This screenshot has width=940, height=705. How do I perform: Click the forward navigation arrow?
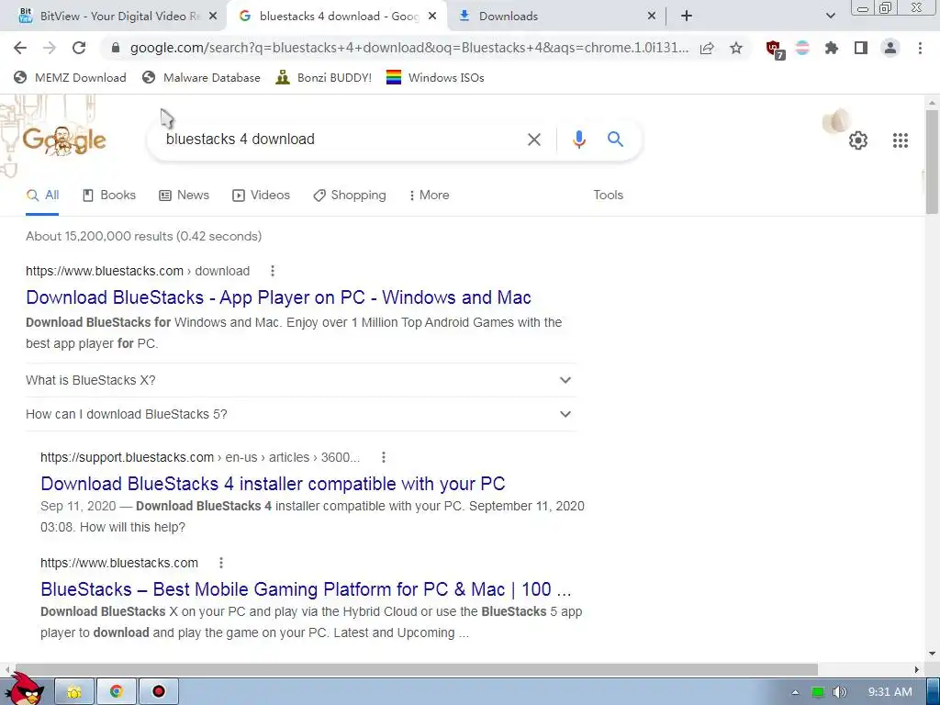[x=50, y=48]
